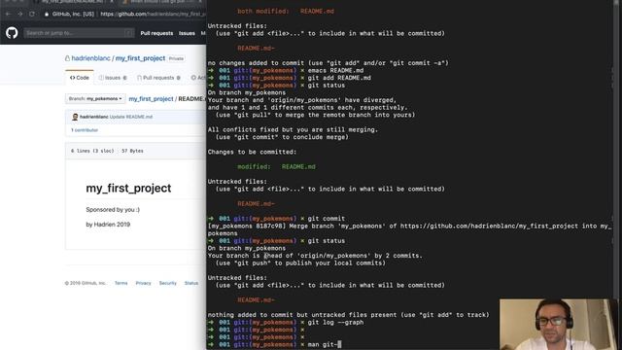Open the 'Update README.md' commit message
622x350 pixels.
point(131,117)
